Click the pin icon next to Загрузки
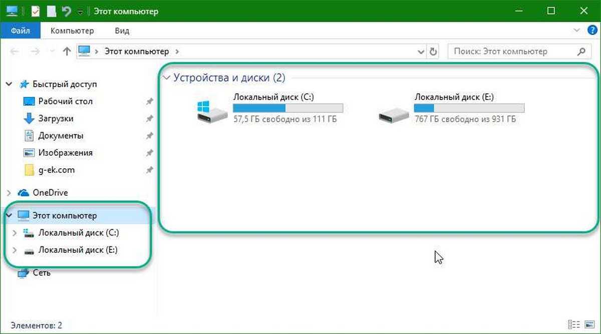601x334 pixels. pyautogui.click(x=149, y=119)
